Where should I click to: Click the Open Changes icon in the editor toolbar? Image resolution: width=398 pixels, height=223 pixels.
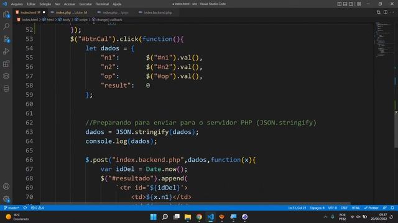379,12
